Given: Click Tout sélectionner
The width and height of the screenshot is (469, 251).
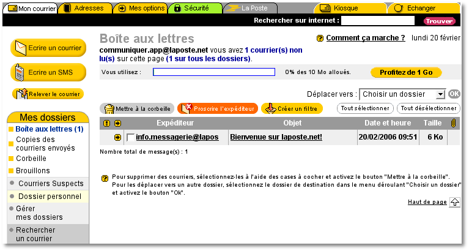Looking at the screenshot, I should (365, 108).
